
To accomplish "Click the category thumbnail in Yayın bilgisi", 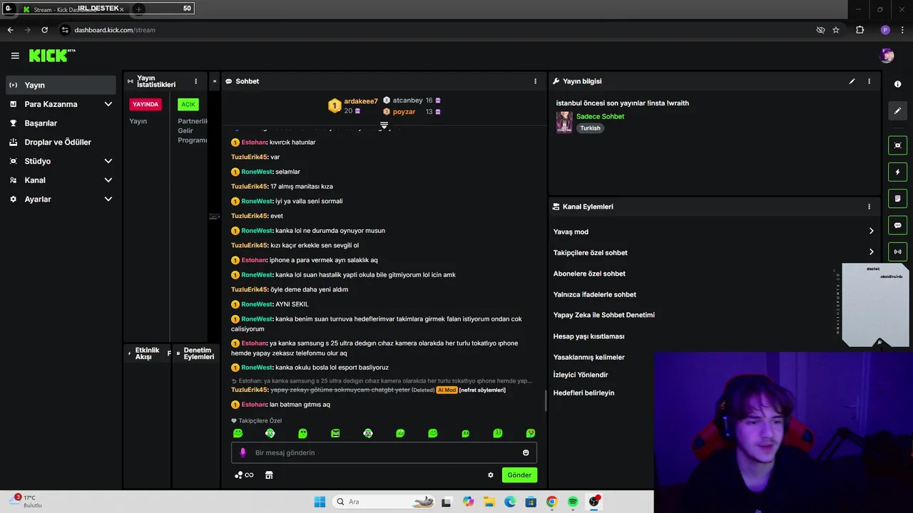I will coord(564,122).
